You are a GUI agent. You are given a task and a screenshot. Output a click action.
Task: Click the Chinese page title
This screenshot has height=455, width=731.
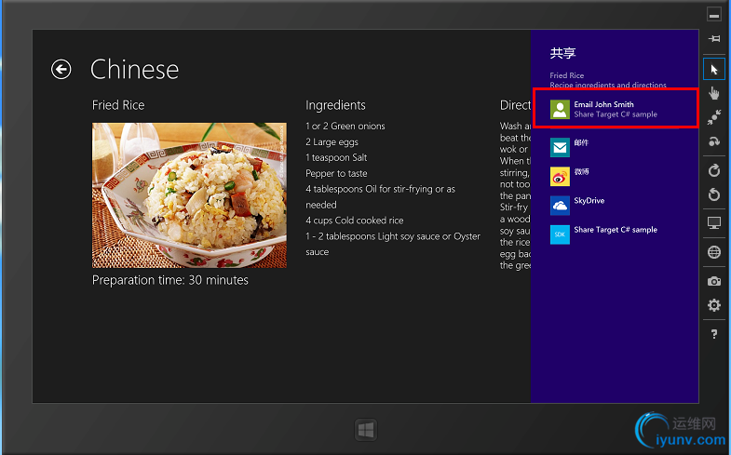click(x=134, y=70)
